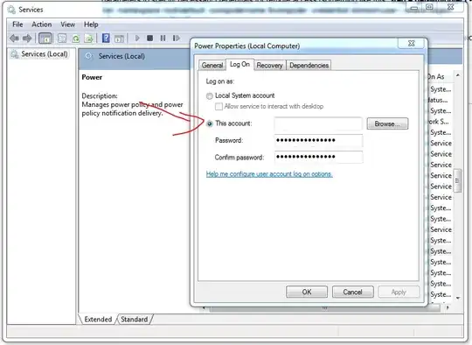Switch to the Dependencies tab
Image resolution: width=472 pixels, height=345 pixels.
click(309, 65)
